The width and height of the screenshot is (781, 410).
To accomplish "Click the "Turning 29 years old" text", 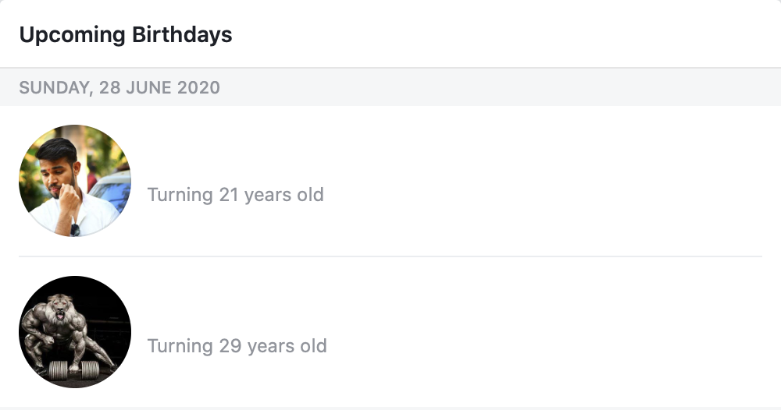I will (237, 346).
